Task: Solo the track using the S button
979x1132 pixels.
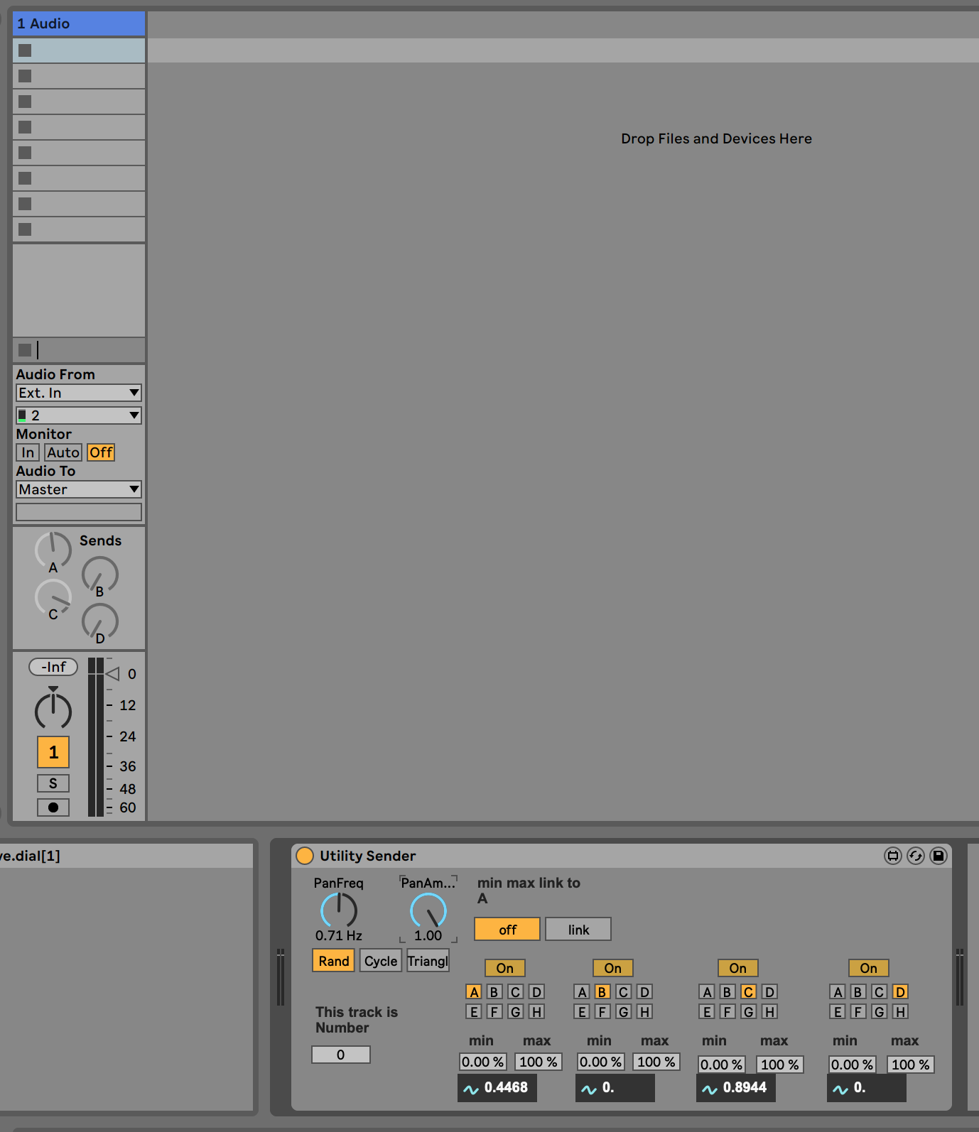Action: pyautogui.click(x=53, y=783)
